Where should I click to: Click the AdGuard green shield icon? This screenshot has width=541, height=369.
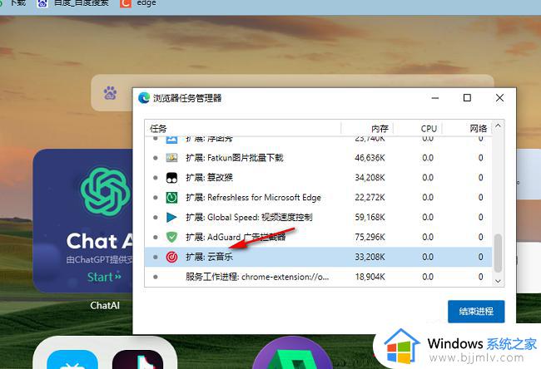tap(171, 237)
